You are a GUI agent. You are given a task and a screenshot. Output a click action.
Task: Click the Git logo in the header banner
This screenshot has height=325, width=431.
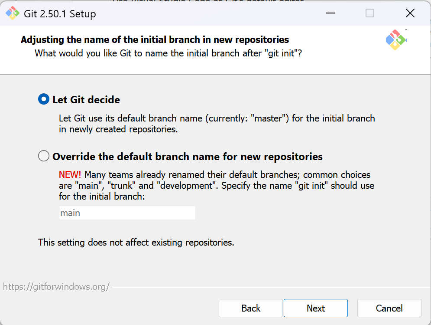(x=396, y=40)
